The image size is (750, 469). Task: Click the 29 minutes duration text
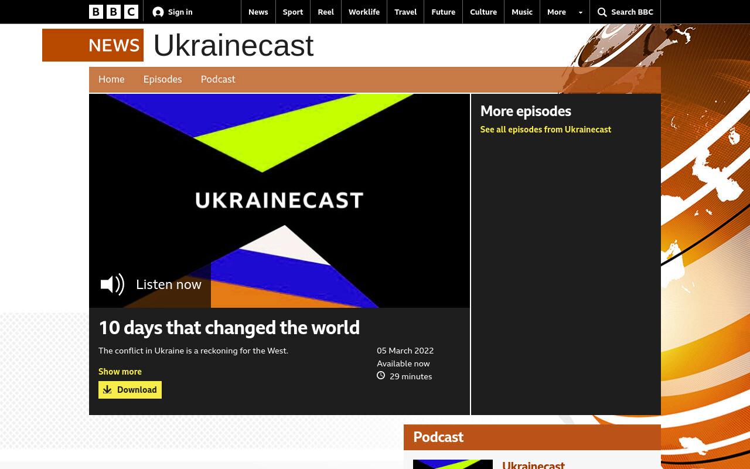point(411,376)
